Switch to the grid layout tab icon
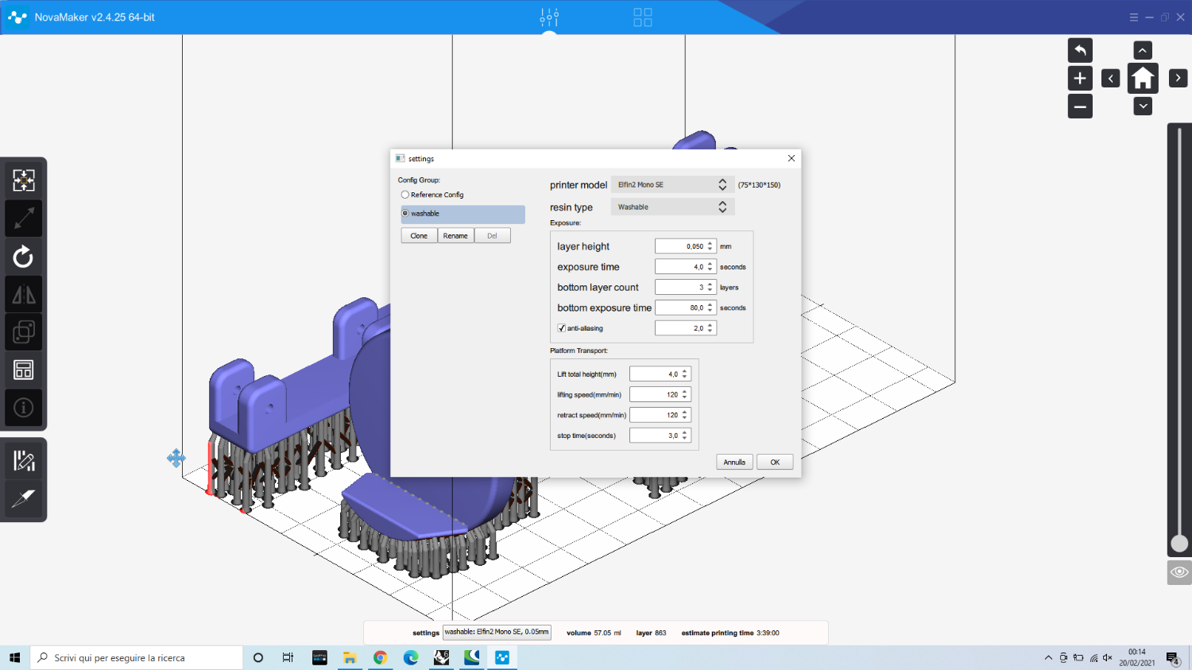The height and width of the screenshot is (670, 1192). coord(643,17)
